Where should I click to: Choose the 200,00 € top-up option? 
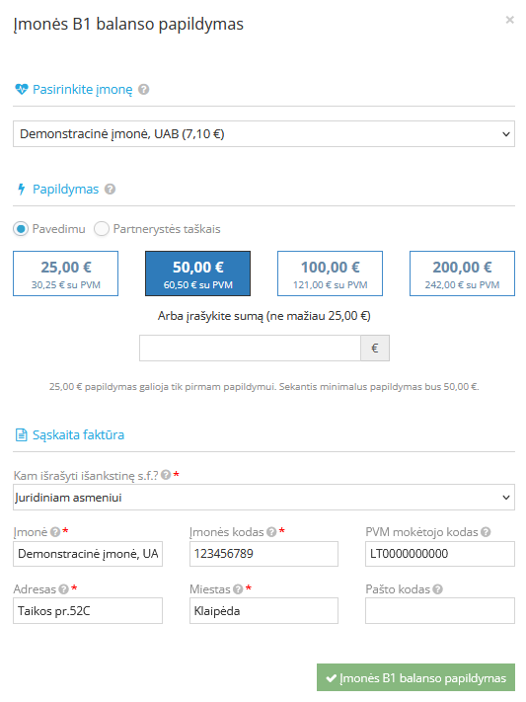pos(462,273)
